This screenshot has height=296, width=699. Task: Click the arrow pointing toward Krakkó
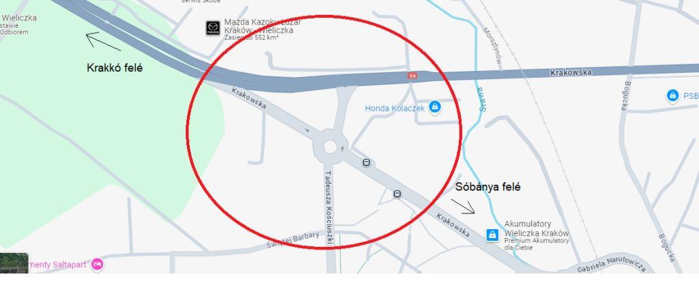coord(102,42)
